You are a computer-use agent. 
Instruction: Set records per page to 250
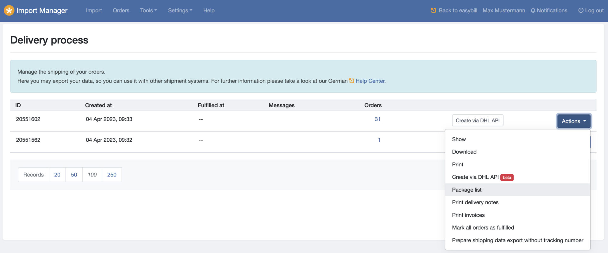click(x=111, y=175)
